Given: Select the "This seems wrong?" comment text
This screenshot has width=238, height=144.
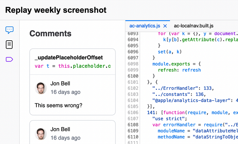Looking at the screenshot, I should click(x=58, y=105).
